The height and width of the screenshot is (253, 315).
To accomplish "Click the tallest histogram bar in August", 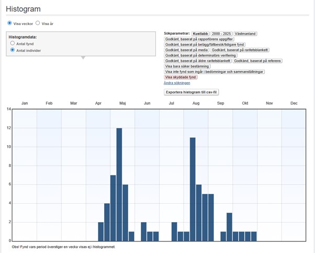I will click(x=193, y=189).
